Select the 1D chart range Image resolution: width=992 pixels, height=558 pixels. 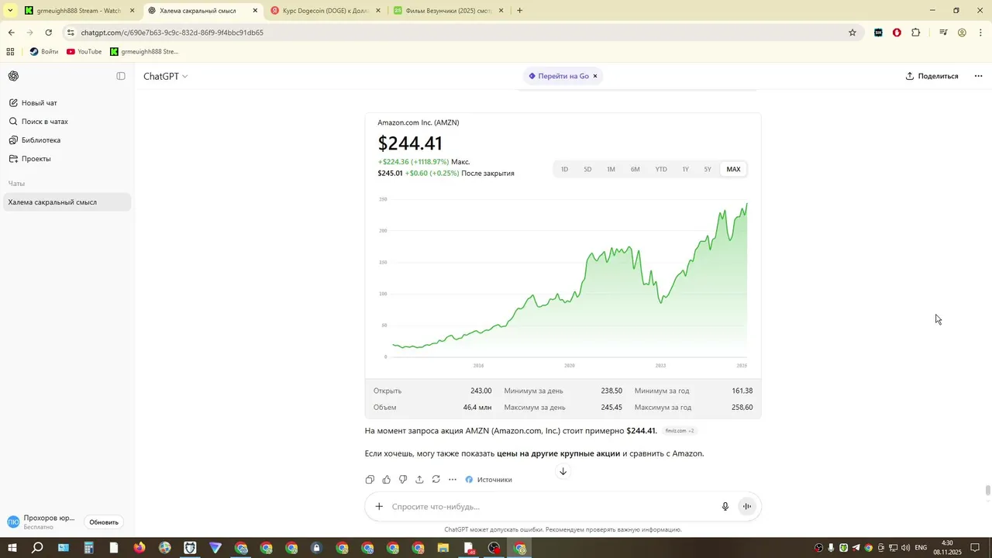click(x=565, y=169)
